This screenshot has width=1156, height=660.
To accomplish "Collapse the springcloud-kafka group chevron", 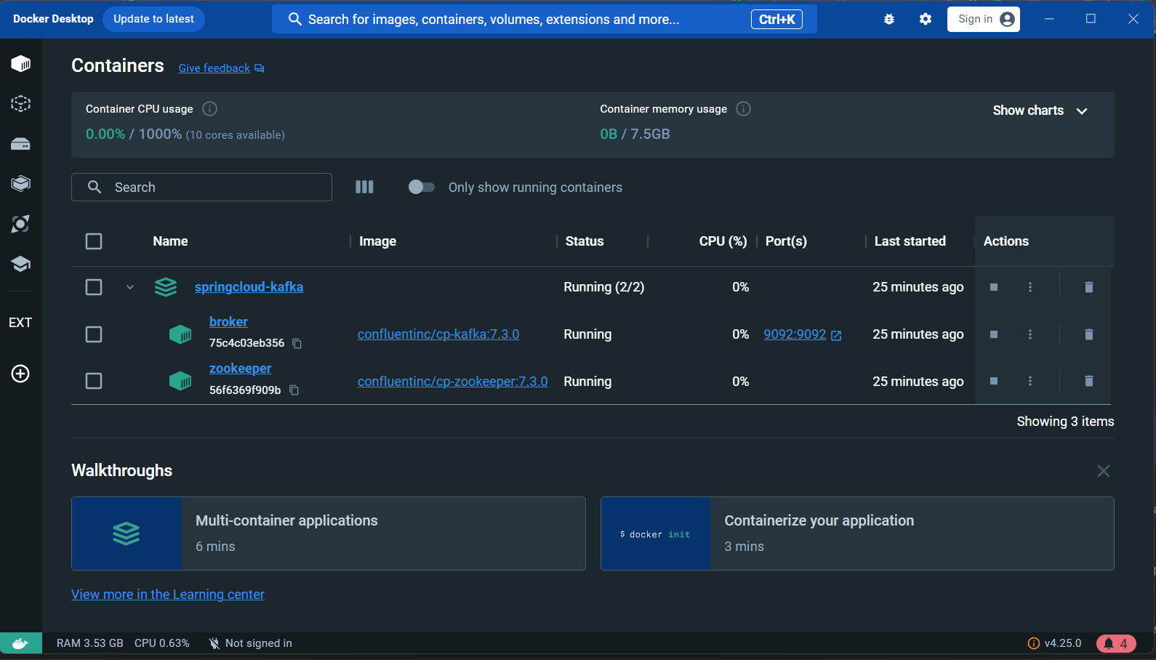I will click(x=130, y=287).
